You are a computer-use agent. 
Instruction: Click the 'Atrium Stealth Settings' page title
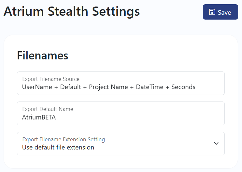pos(72,11)
